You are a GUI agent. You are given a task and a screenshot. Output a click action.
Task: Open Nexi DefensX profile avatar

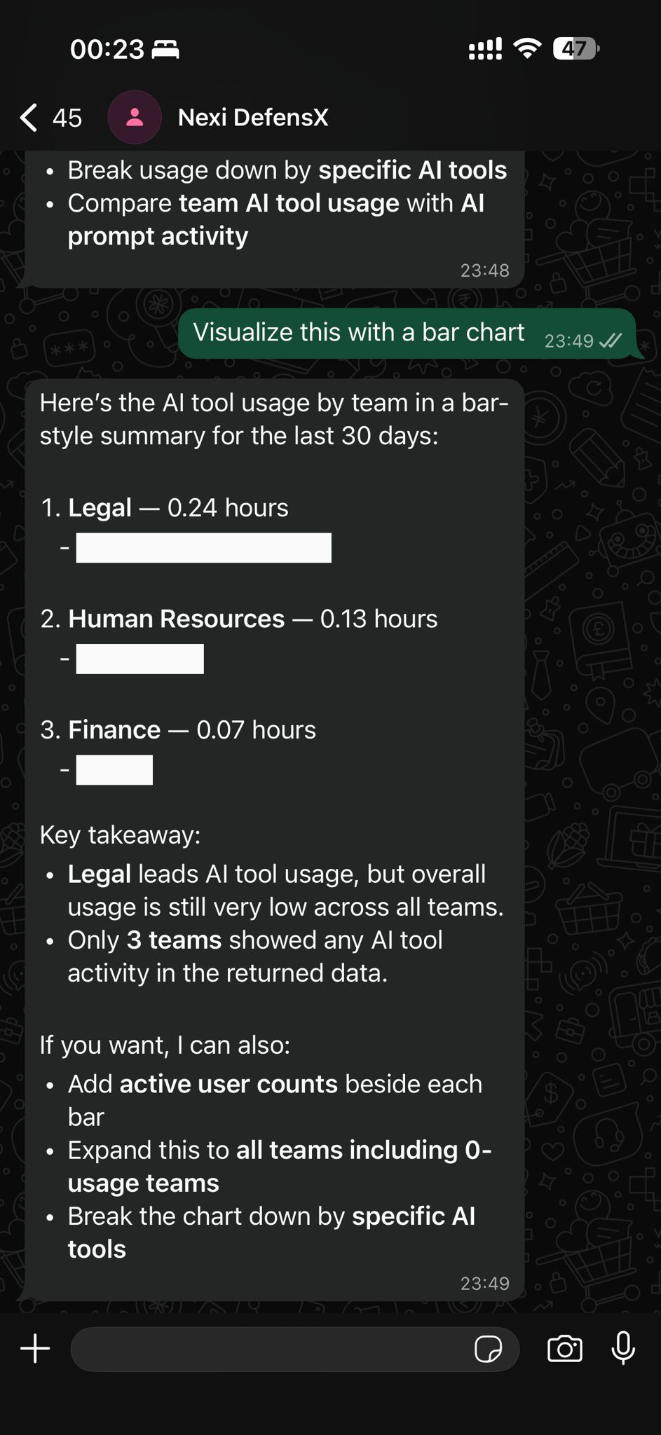pyautogui.click(x=135, y=118)
